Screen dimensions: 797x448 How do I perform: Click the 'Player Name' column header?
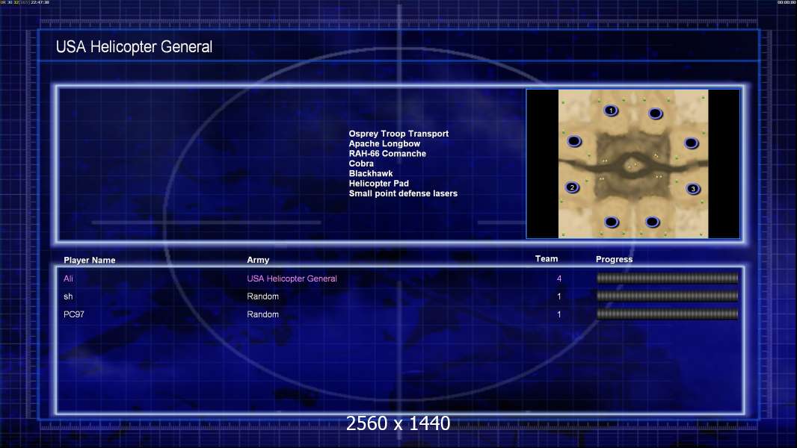click(90, 260)
